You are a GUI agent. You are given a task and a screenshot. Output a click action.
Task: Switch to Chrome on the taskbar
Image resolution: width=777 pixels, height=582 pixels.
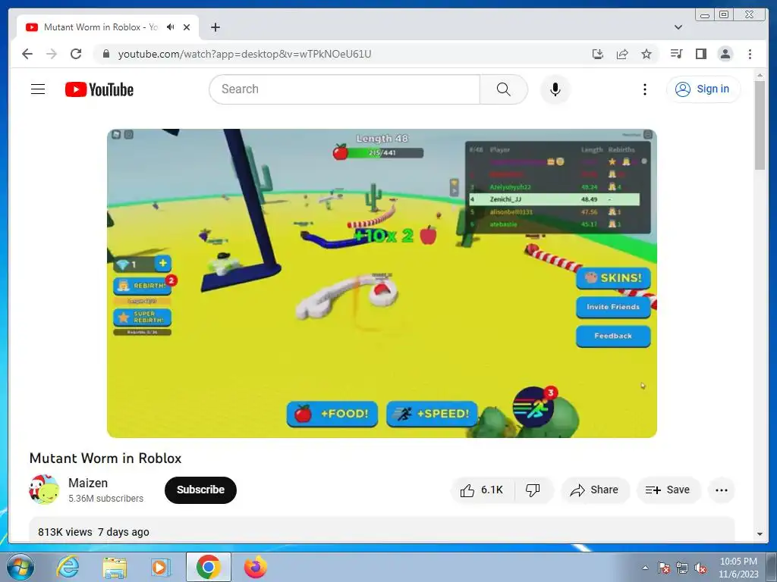(208, 567)
